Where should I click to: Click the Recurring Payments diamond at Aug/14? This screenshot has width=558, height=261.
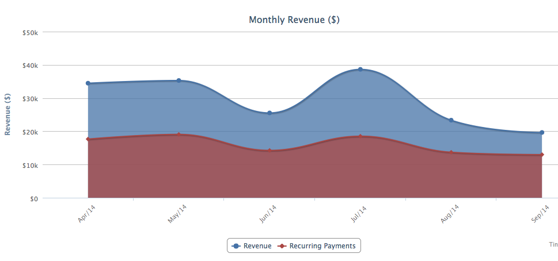click(451, 152)
